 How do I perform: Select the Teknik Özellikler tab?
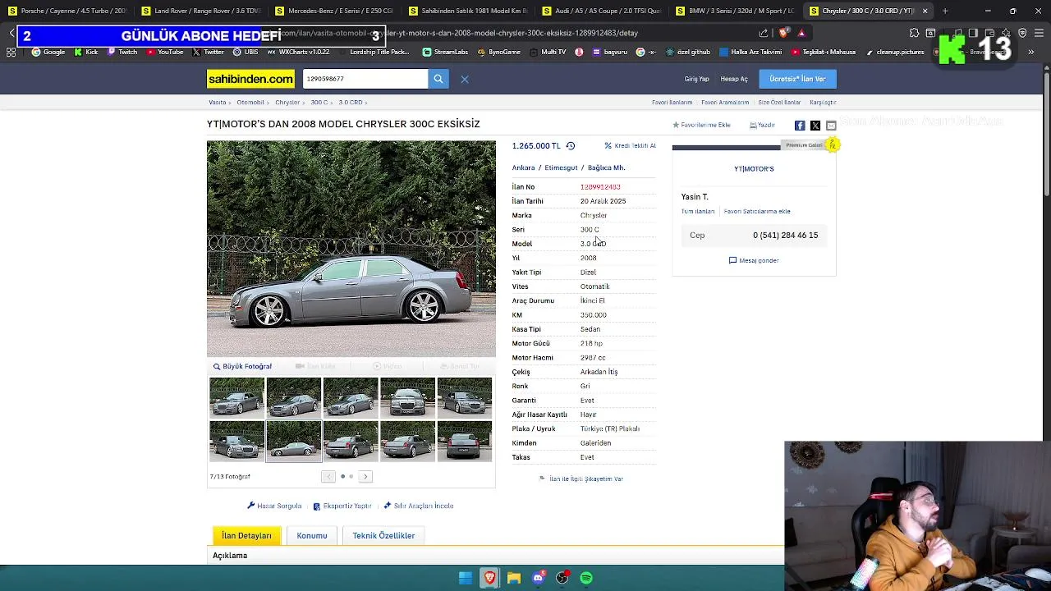tap(383, 535)
